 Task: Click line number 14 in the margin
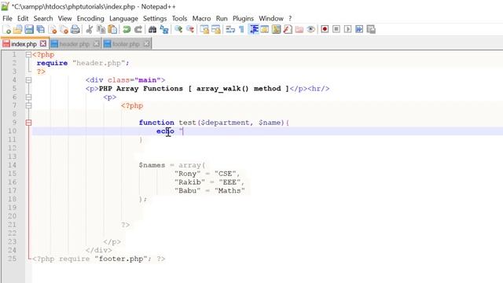click(x=13, y=165)
